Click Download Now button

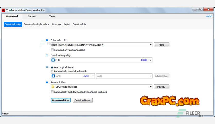click(x=61, y=100)
